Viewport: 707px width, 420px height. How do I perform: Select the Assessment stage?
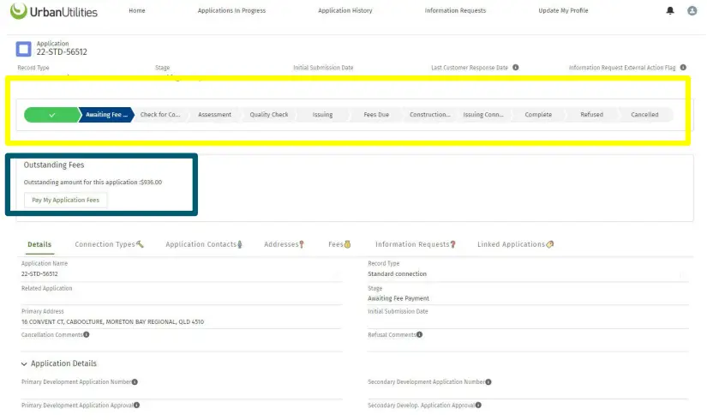pyautogui.click(x=214, y=115)
